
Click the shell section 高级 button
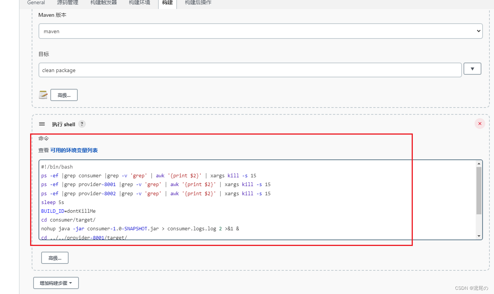pyautogui.click(x=55, y=258)
